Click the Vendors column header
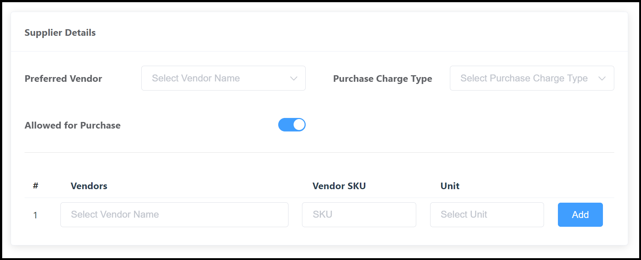 [89, 186]
